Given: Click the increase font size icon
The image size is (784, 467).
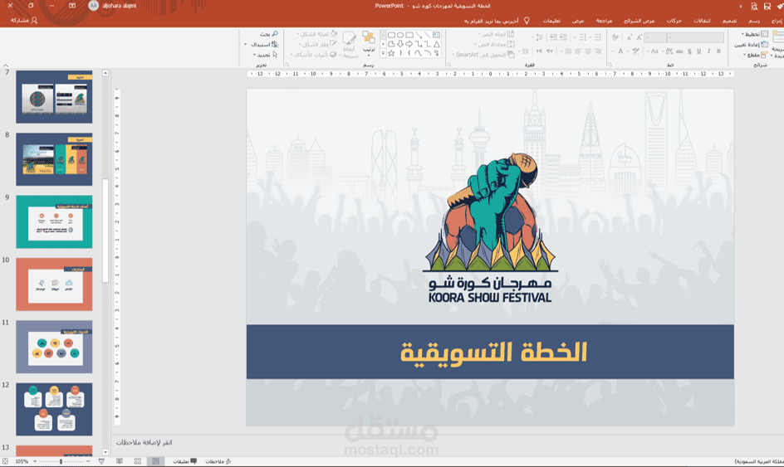Looking at the screenshot, I should [639, 37].
